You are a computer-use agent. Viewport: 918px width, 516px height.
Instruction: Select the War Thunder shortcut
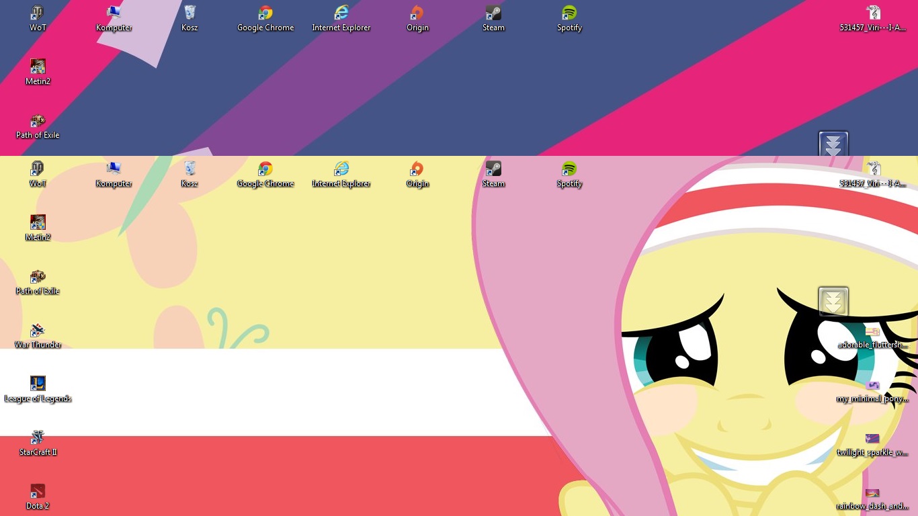click(38, 335)
